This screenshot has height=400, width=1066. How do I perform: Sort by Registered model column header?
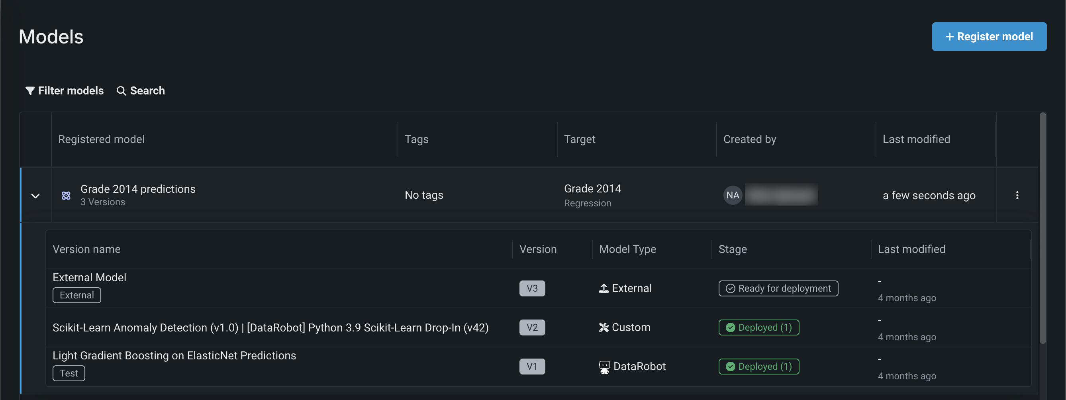102,139
